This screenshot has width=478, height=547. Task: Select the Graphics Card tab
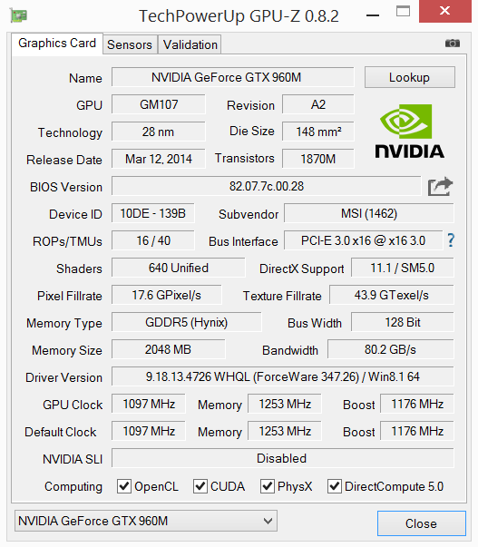point(57,44)
